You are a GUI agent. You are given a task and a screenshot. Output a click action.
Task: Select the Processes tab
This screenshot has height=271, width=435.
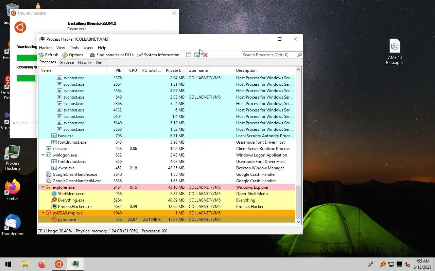[48, 62]
